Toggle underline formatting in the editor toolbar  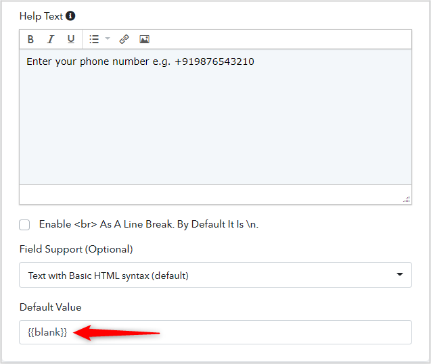[71, 39]
